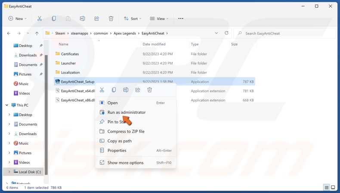The width and height of the screenshot is (340, 193).
Task: Click Steam in the address breadcrumb
Action: pos(60,34)
